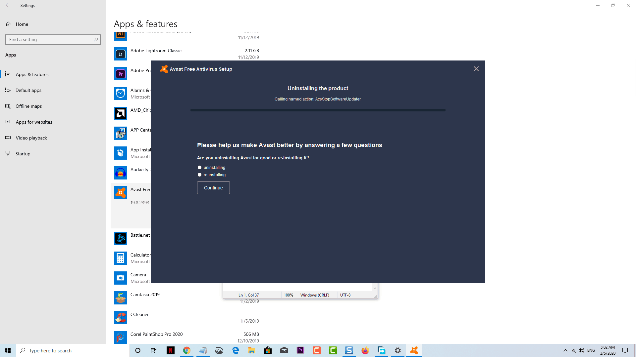Click the AMD Chipset app icon

pos(121,113)
